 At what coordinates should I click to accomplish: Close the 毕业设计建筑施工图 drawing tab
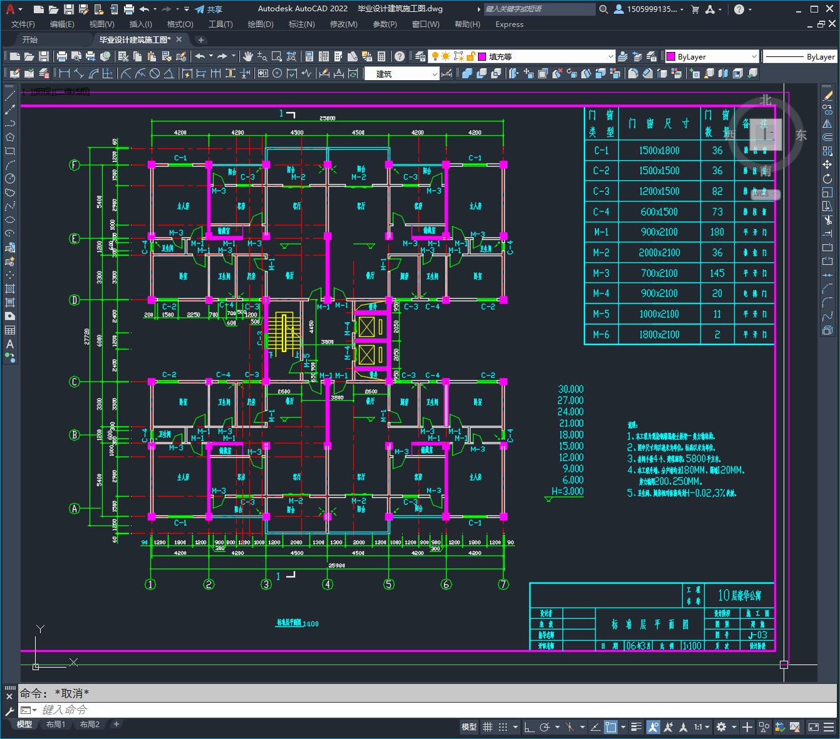[179, 39]
